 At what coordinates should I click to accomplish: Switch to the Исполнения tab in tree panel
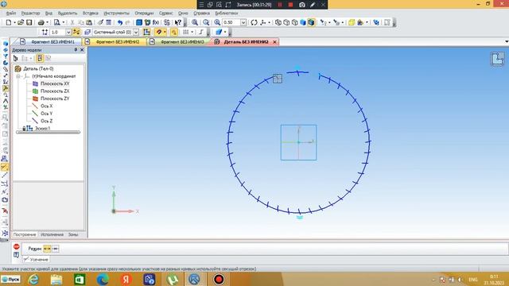click(x=52, y=234)
